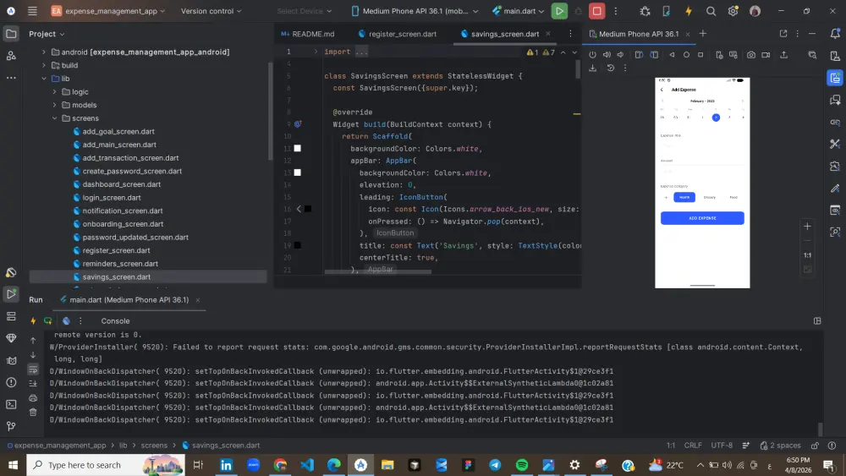Click screens breadcrumb in navigation bar
The height and width of the screenshot is (476, 846).
pyautogui.click(x=154, y=446)
